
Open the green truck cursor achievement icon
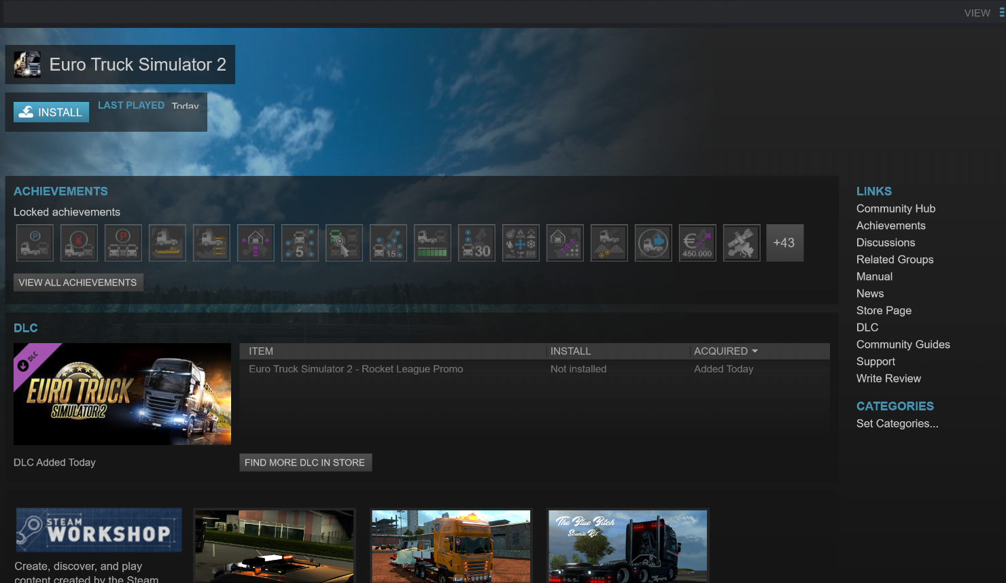click(344, 243)
